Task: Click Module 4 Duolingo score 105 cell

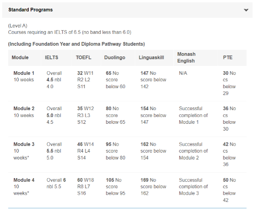Action: (x=116, y=186)
